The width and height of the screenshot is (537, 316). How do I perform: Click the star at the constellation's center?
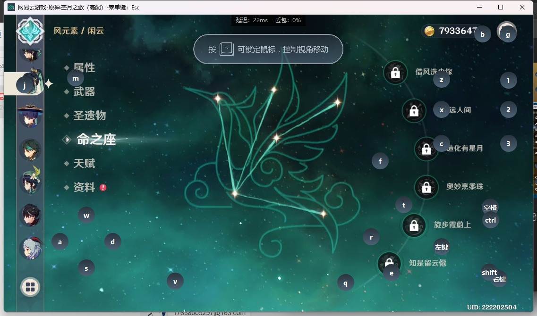point(276,138)
